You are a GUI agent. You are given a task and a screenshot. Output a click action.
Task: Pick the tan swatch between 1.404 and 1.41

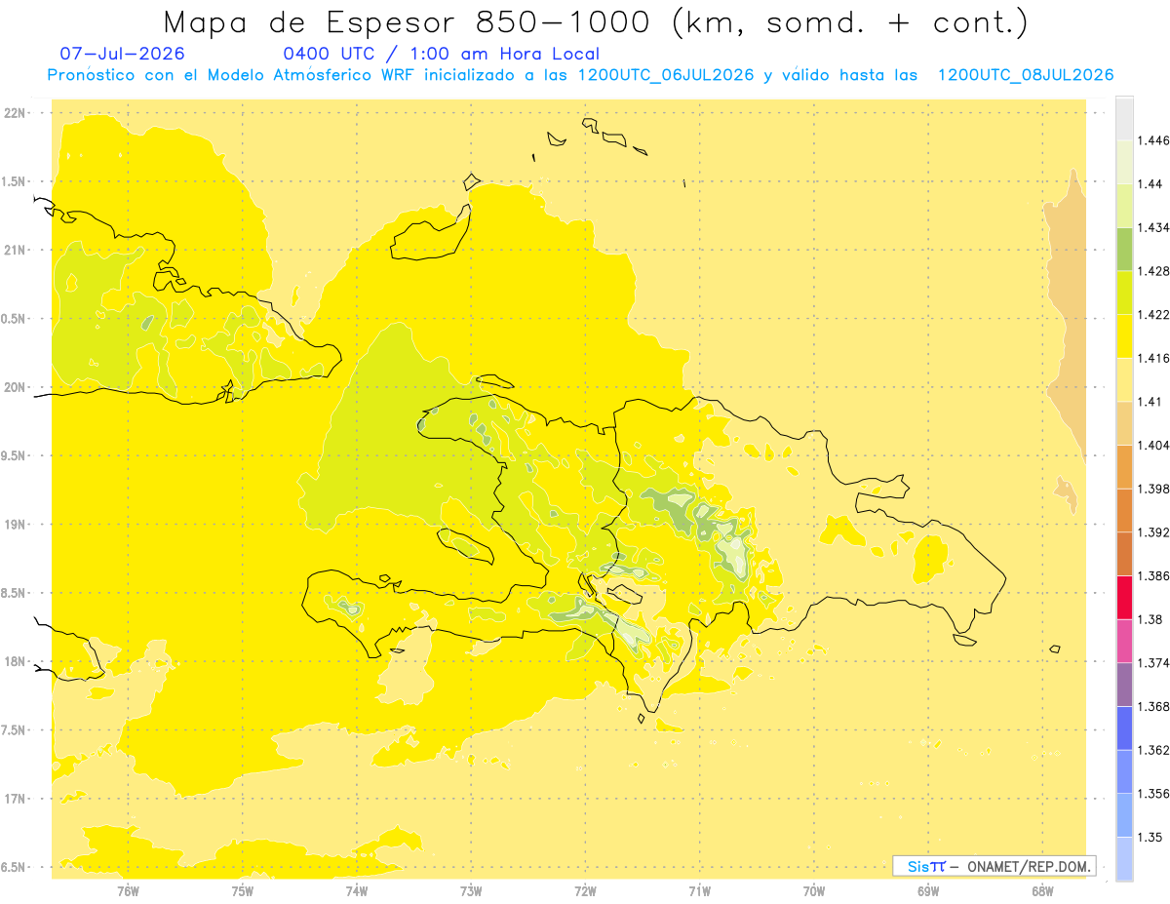coord(1124,423)
